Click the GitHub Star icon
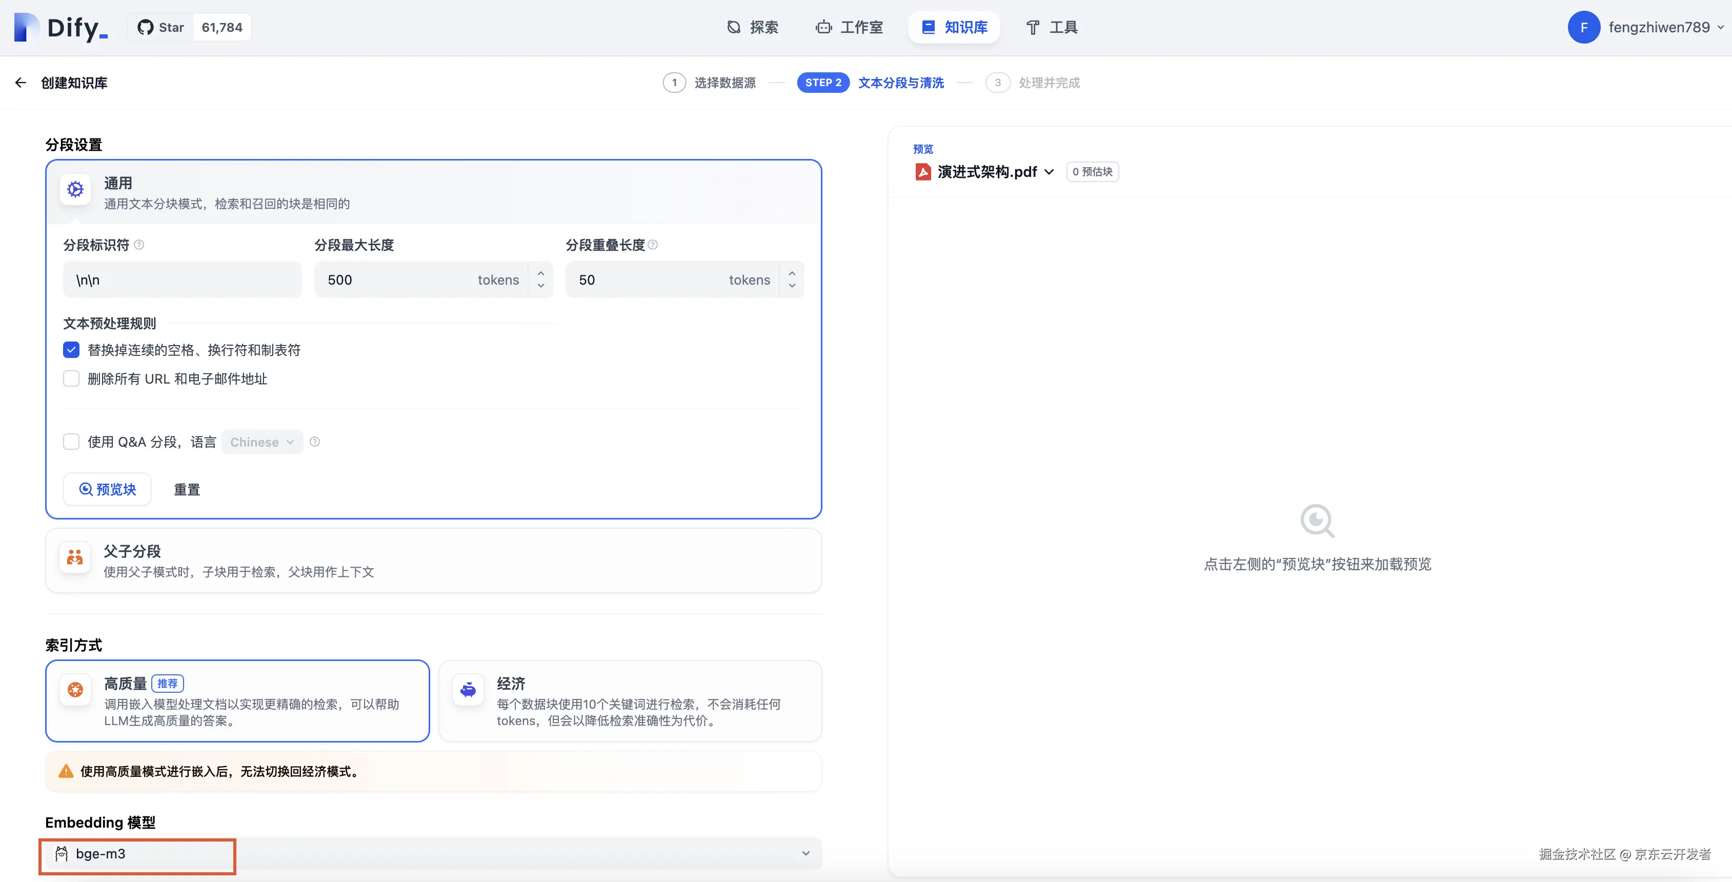The width and height of the screenshot is (1732, 882). tap(145, 28)
